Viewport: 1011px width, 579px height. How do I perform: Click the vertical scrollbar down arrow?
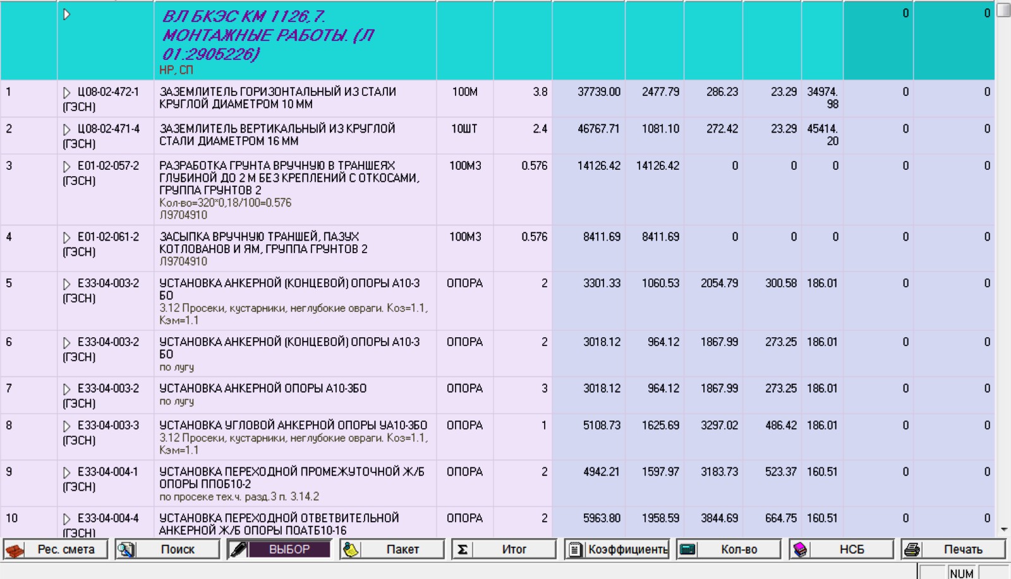[x=1003, y=530]
